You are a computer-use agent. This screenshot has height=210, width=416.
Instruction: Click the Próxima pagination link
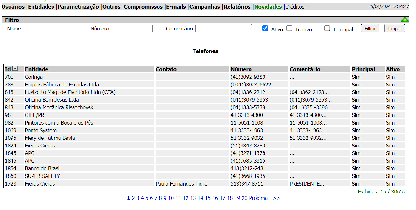click(258, 198)
